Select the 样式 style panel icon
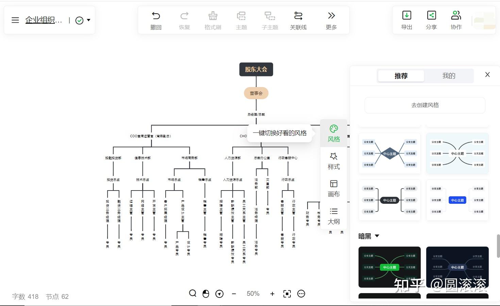The height and width of the screenshot is (306, 500). 334,156
